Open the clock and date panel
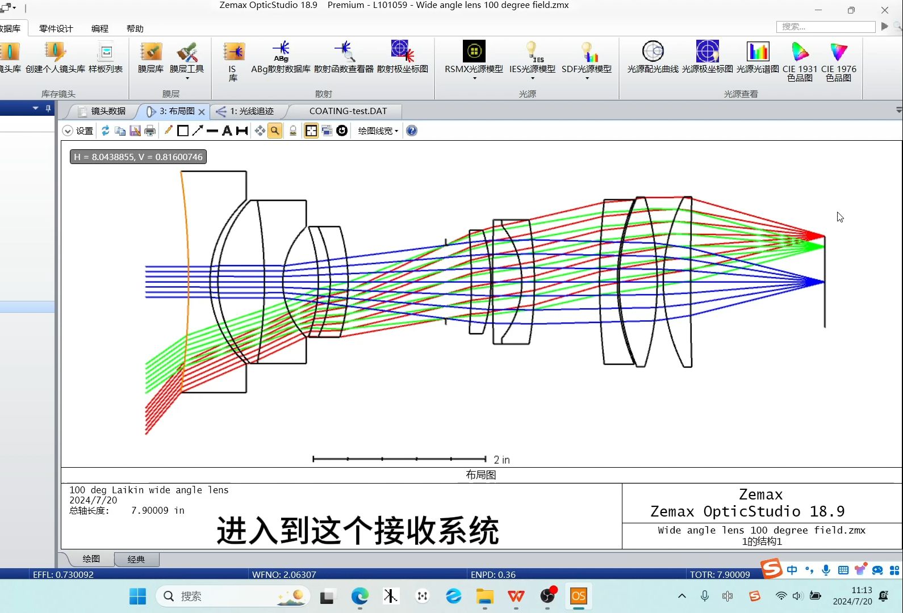 (852, 596)
